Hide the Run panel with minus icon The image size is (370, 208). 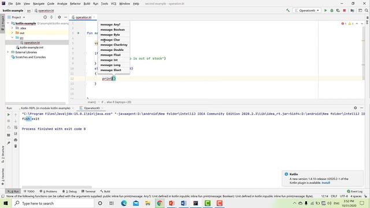coord(362,108)
